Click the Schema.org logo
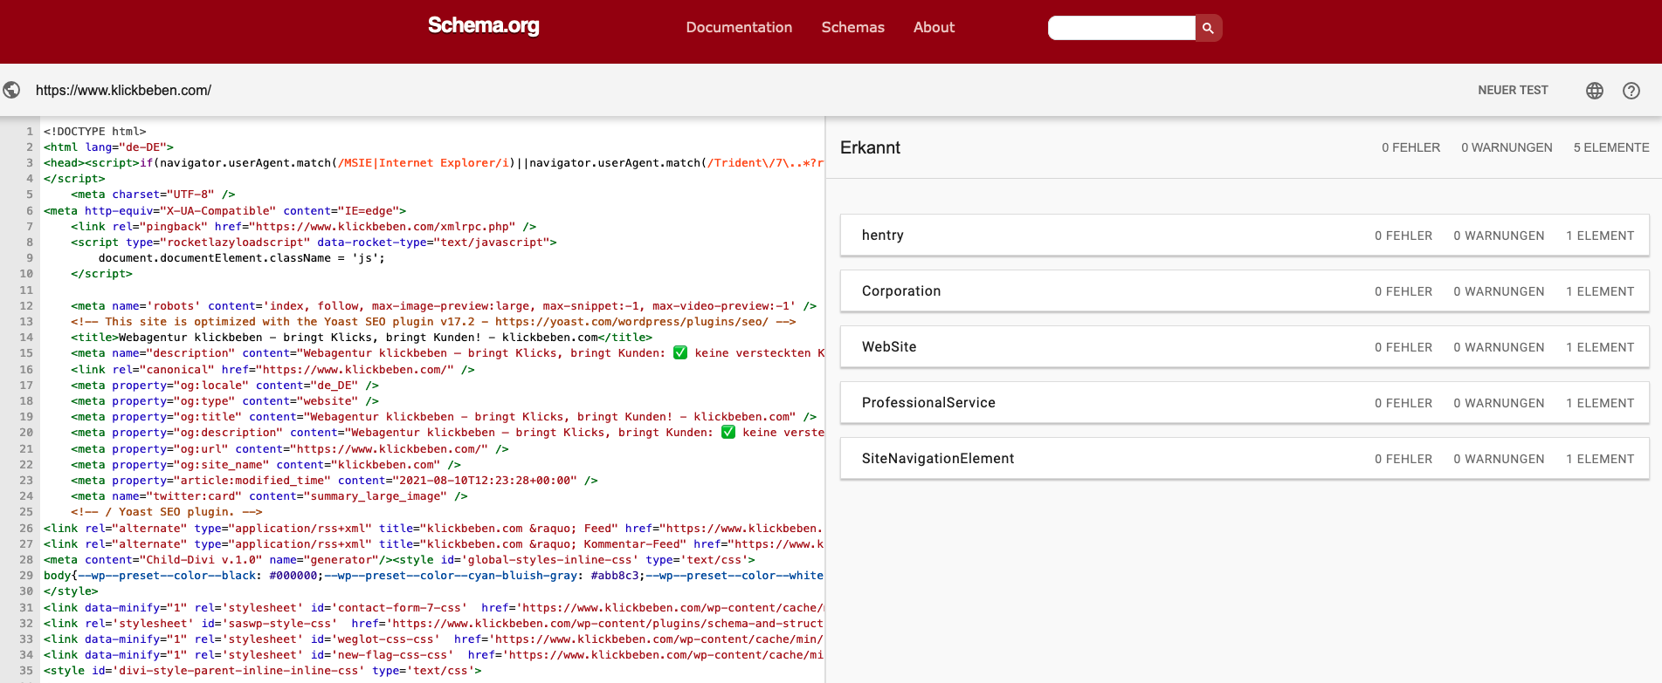The height and width of the screenshot is (683, 1662). click(x=483, y=26)
